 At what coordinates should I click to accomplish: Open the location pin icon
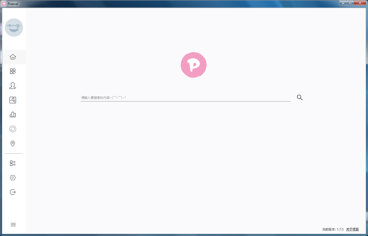[13, 143]
